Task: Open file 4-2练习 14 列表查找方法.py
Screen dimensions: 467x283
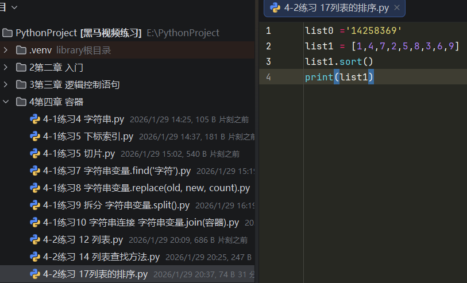Action: [101, 257]
